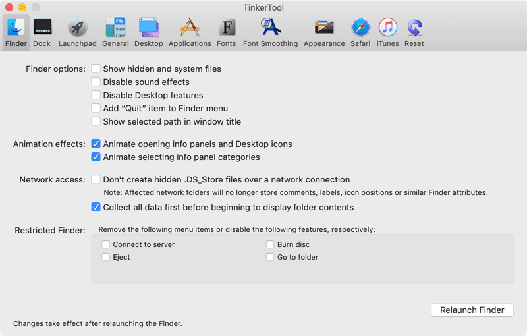Tick the Go to folder checkbox

tap(270, 257)
